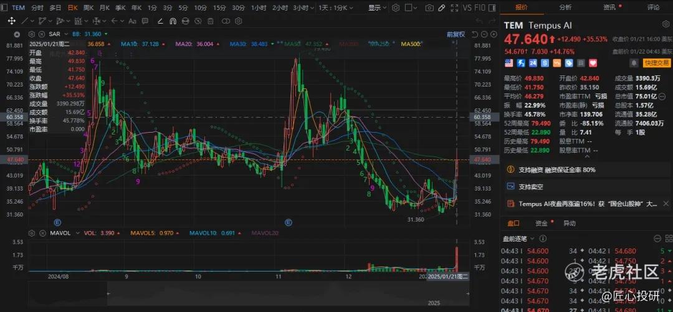Select the crosshair move cursor tool
Image resolution: width=673 pixels, height=312 pixels.
click(12, 21)
